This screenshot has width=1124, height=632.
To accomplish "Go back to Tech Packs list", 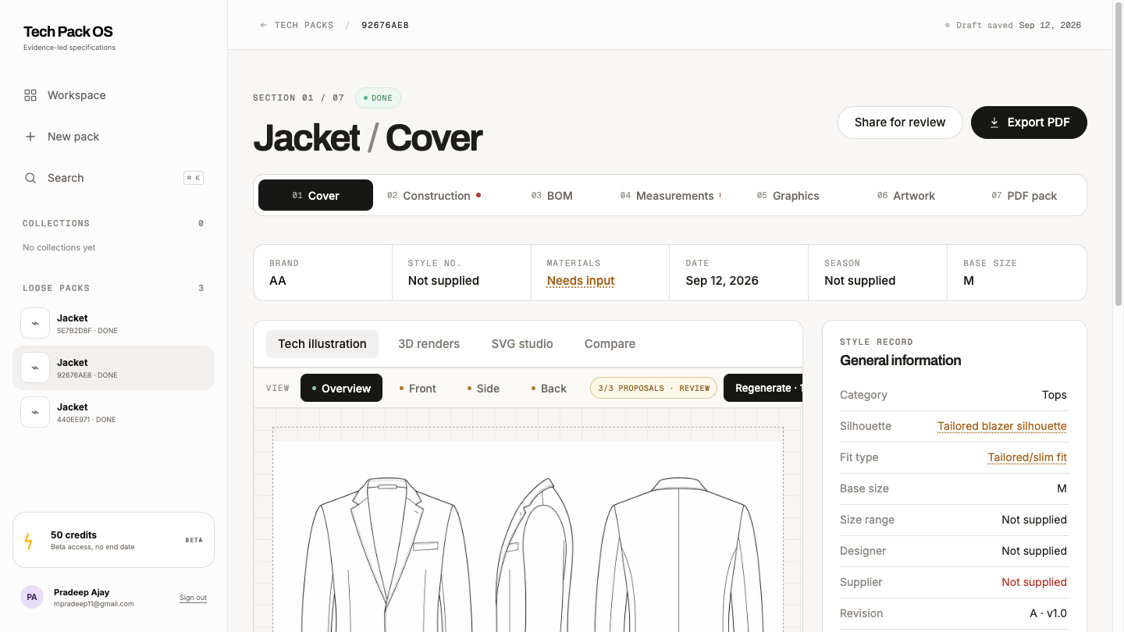I will (x=297, y=25).
